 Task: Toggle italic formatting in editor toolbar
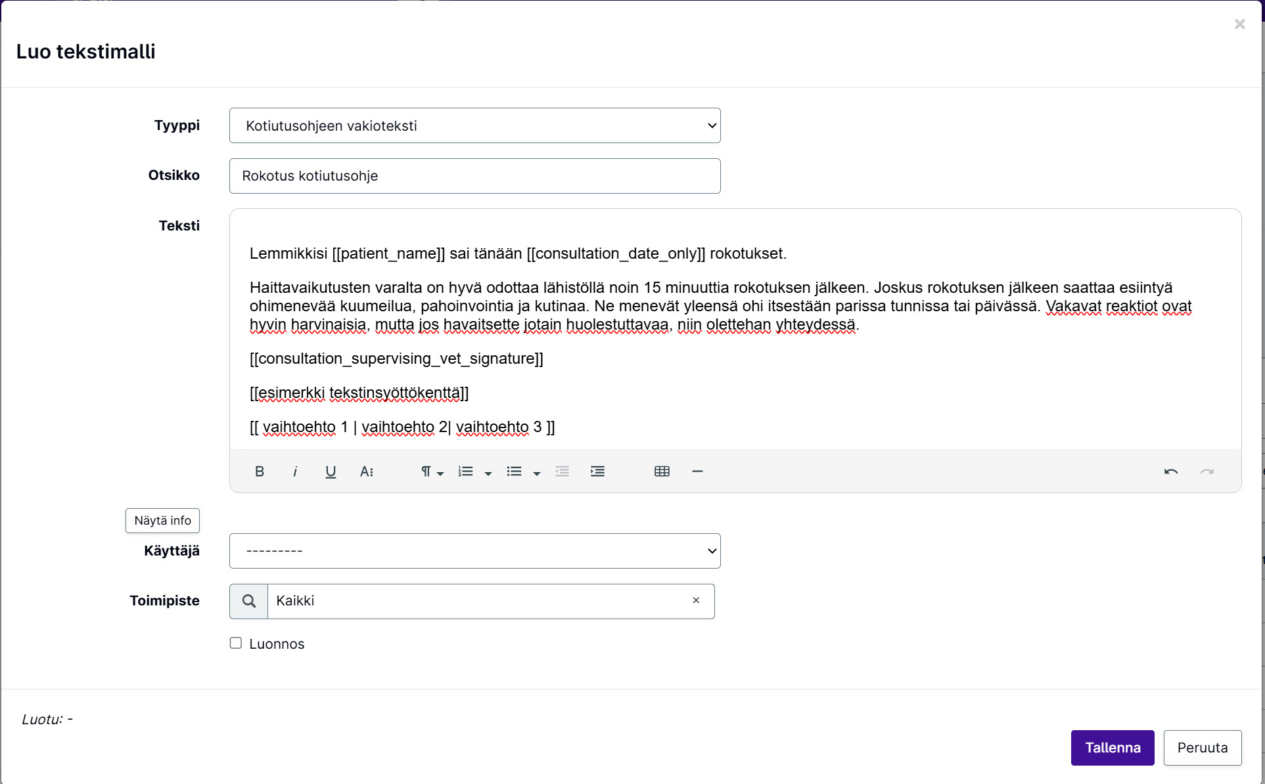295,471
